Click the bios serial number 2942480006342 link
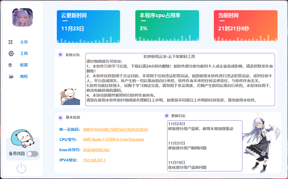The width and height of the screenshot is (288, 179). 96,149
